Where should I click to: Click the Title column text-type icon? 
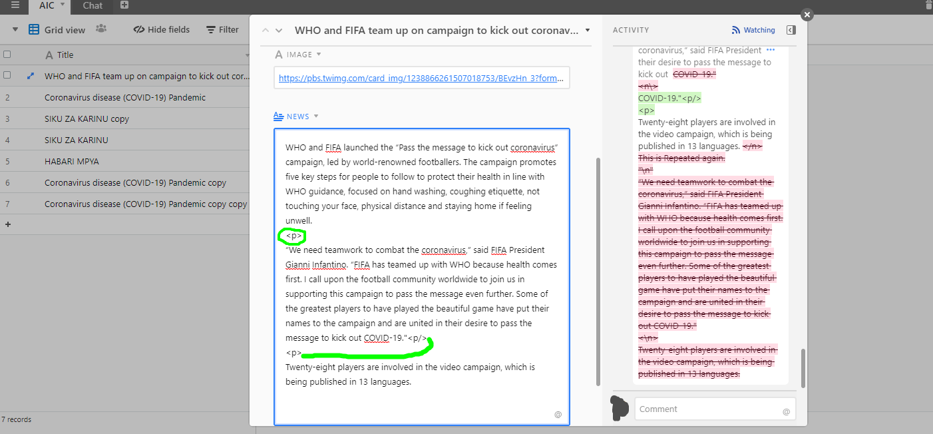click(x=49, y=55)
